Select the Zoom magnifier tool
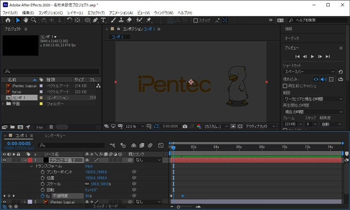 click(x=34, y=20)
